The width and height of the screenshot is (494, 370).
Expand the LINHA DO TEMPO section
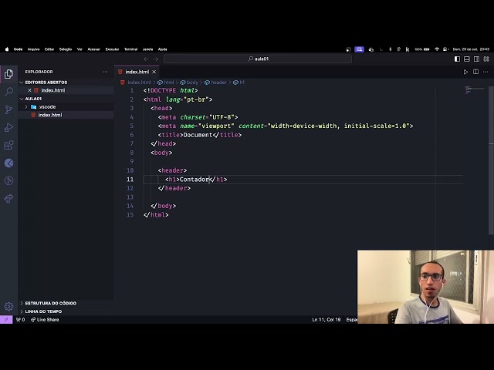43,311
